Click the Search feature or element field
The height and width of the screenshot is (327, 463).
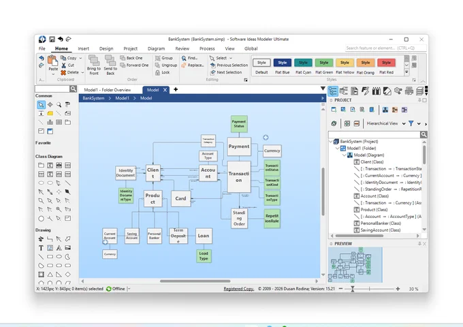(385, 48)
